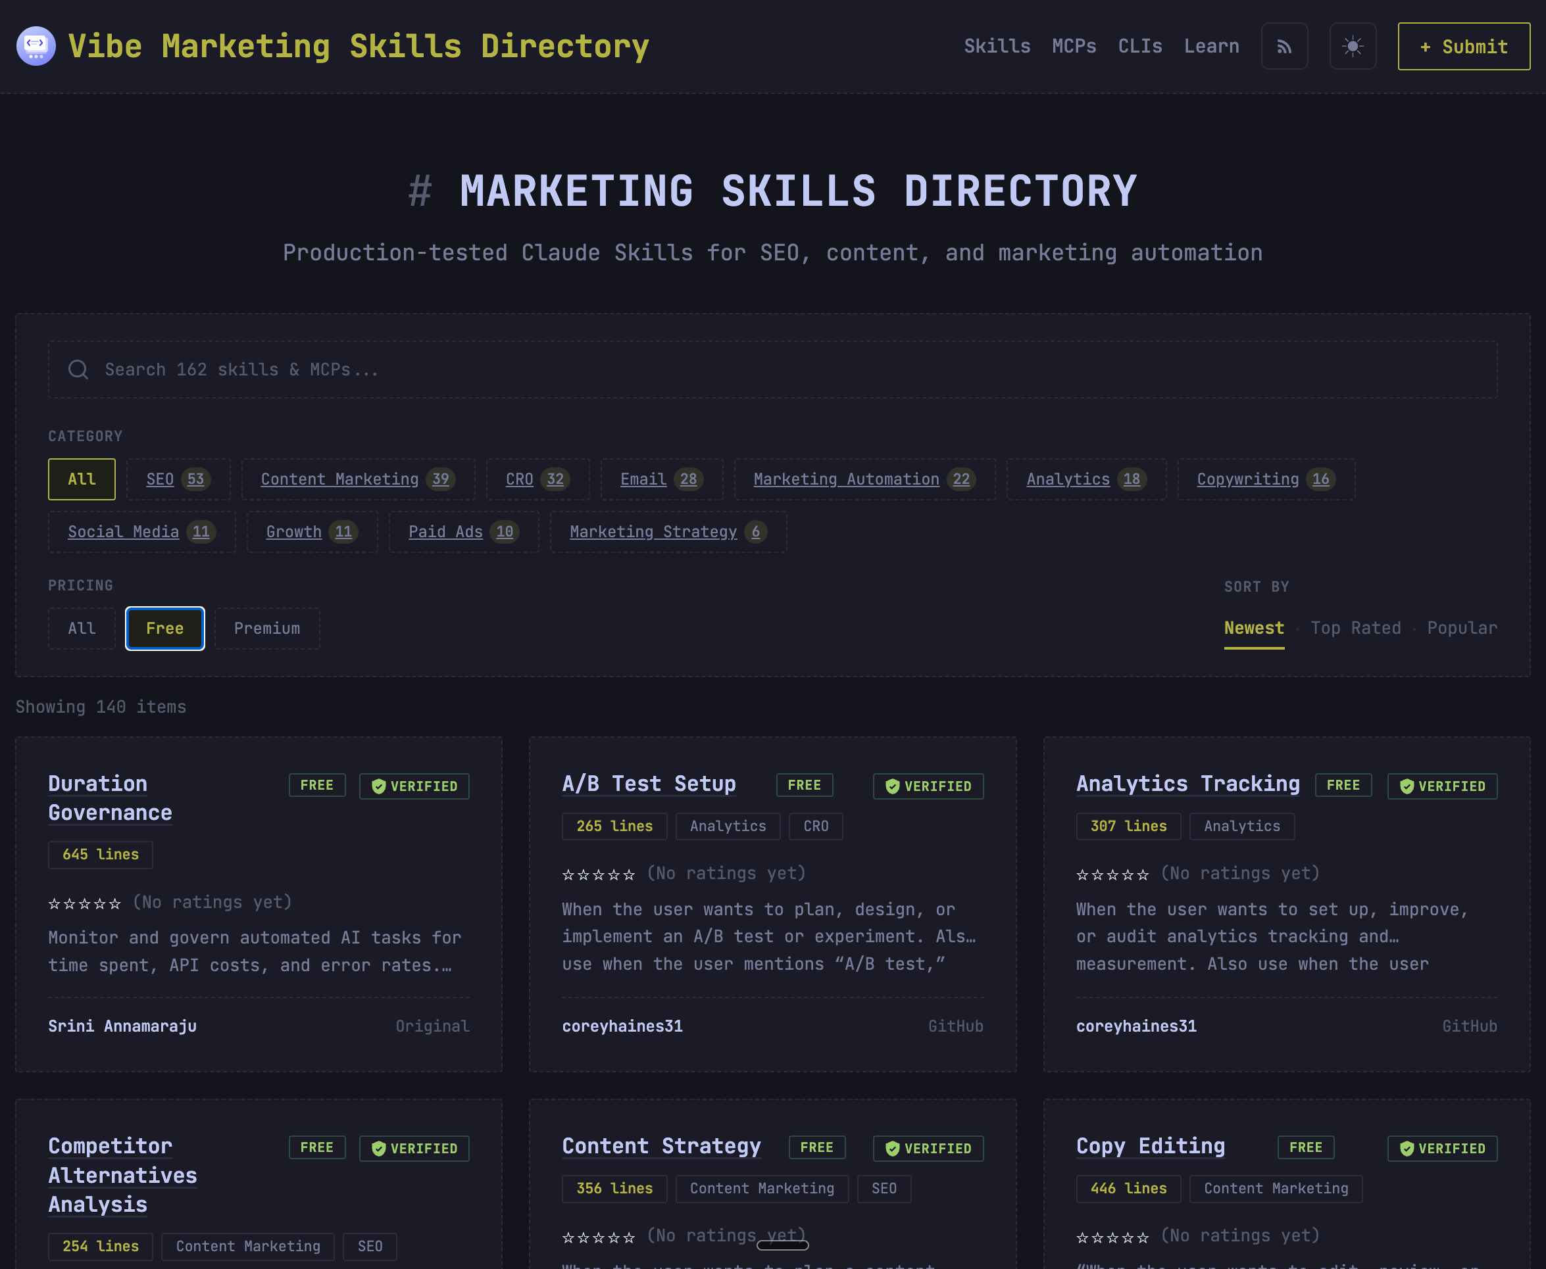1546x1269 pixels.
Task: Sort results by Popular
Action: coord(1461,628)
